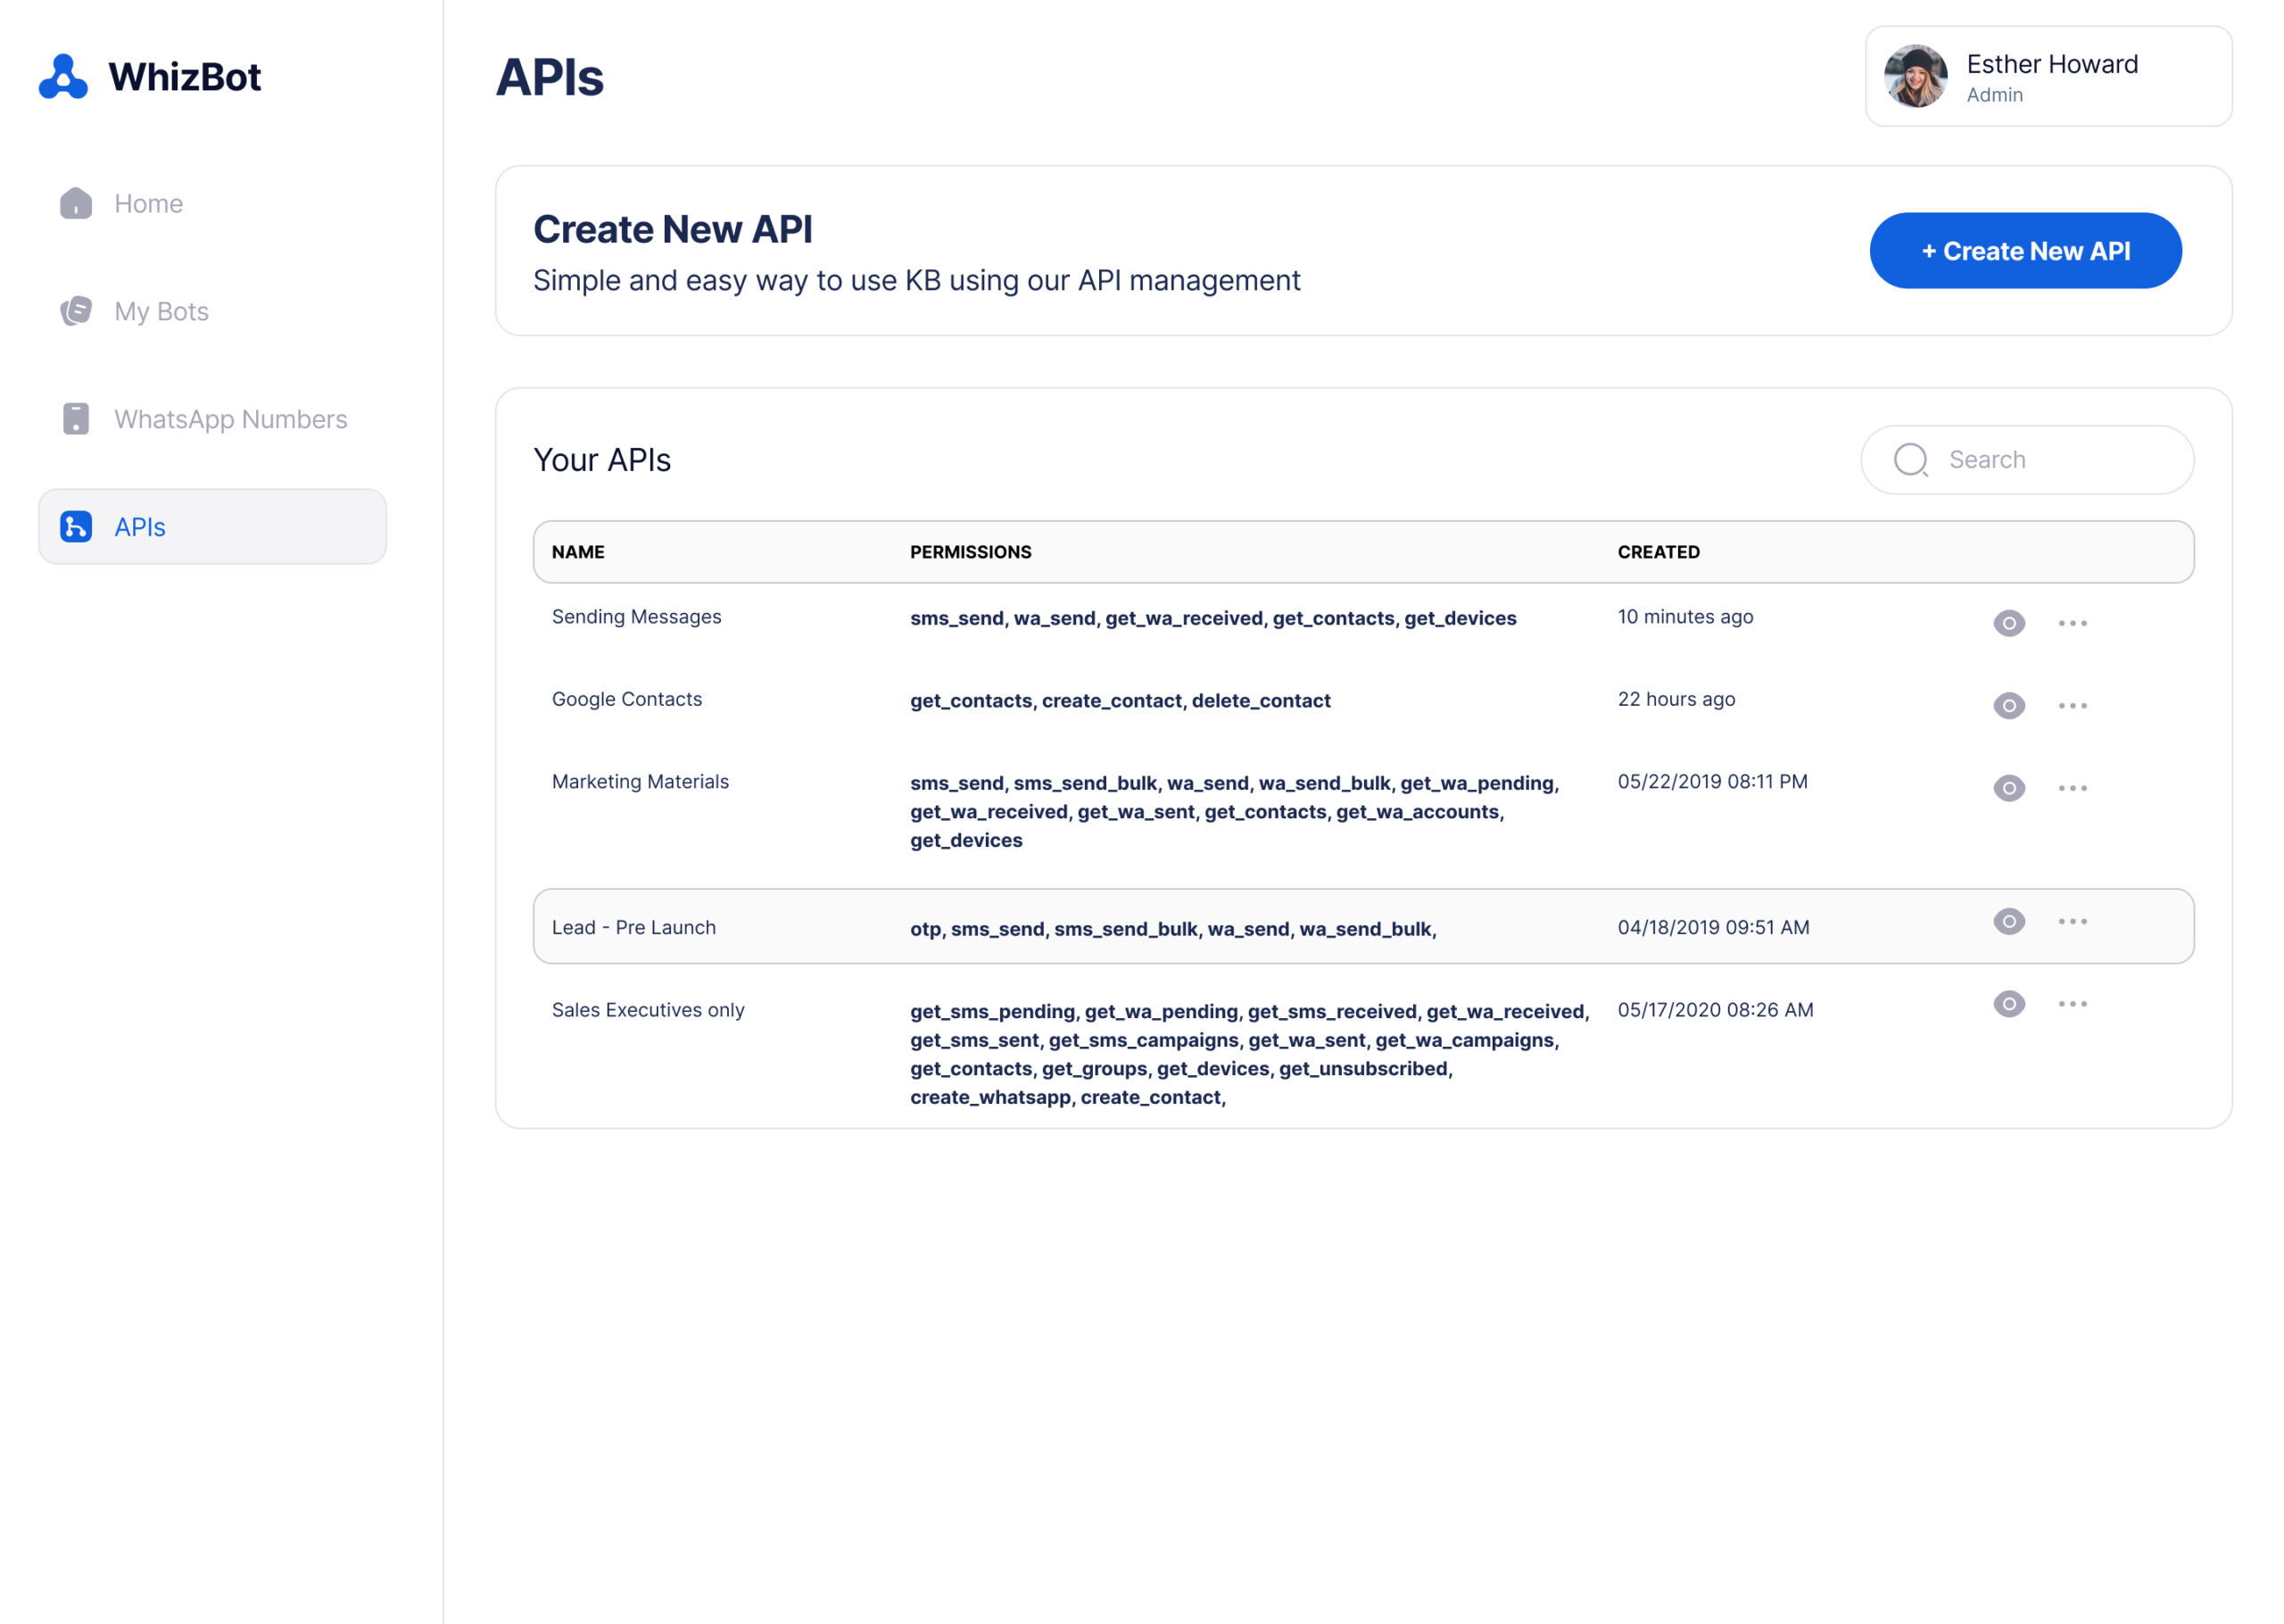The width and height of the screenshot is (2284, 1624).
Task: Click the APIs sidebar icon
Action: tap(76, 527)
